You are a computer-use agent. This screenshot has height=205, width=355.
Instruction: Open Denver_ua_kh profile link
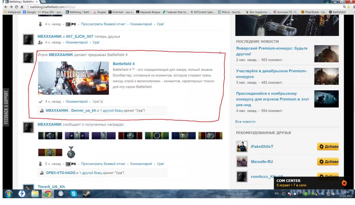coord(84,111)
